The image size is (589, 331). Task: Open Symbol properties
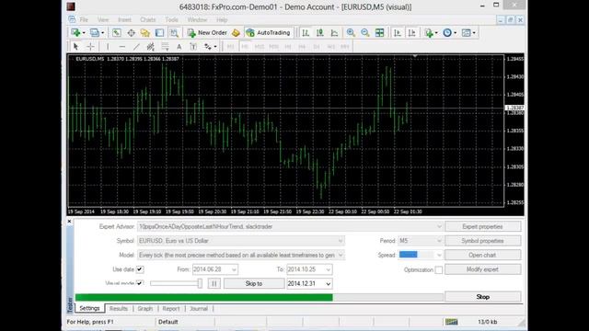(x=482, y=241)
